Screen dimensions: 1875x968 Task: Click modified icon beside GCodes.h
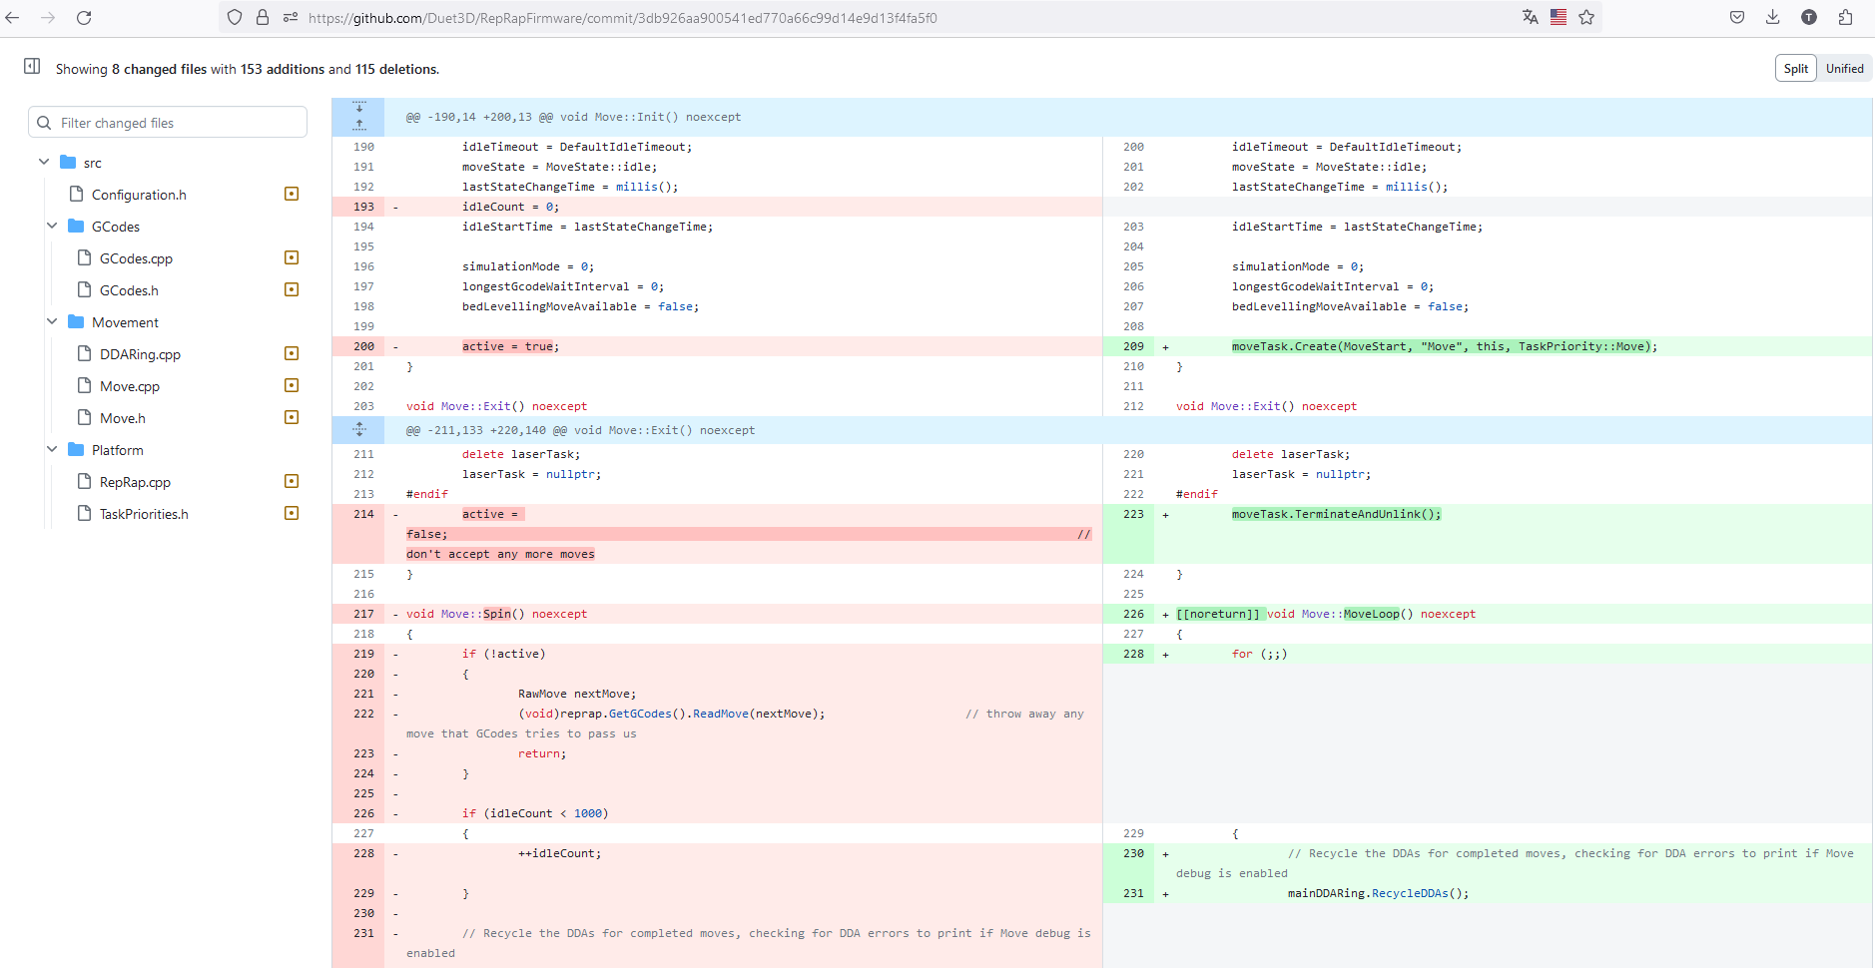(x=292, y=289)
